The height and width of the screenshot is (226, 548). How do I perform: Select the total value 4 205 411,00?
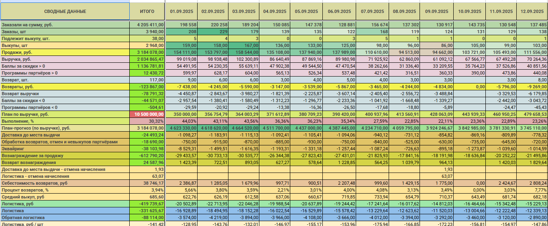[x=147, y=25]
